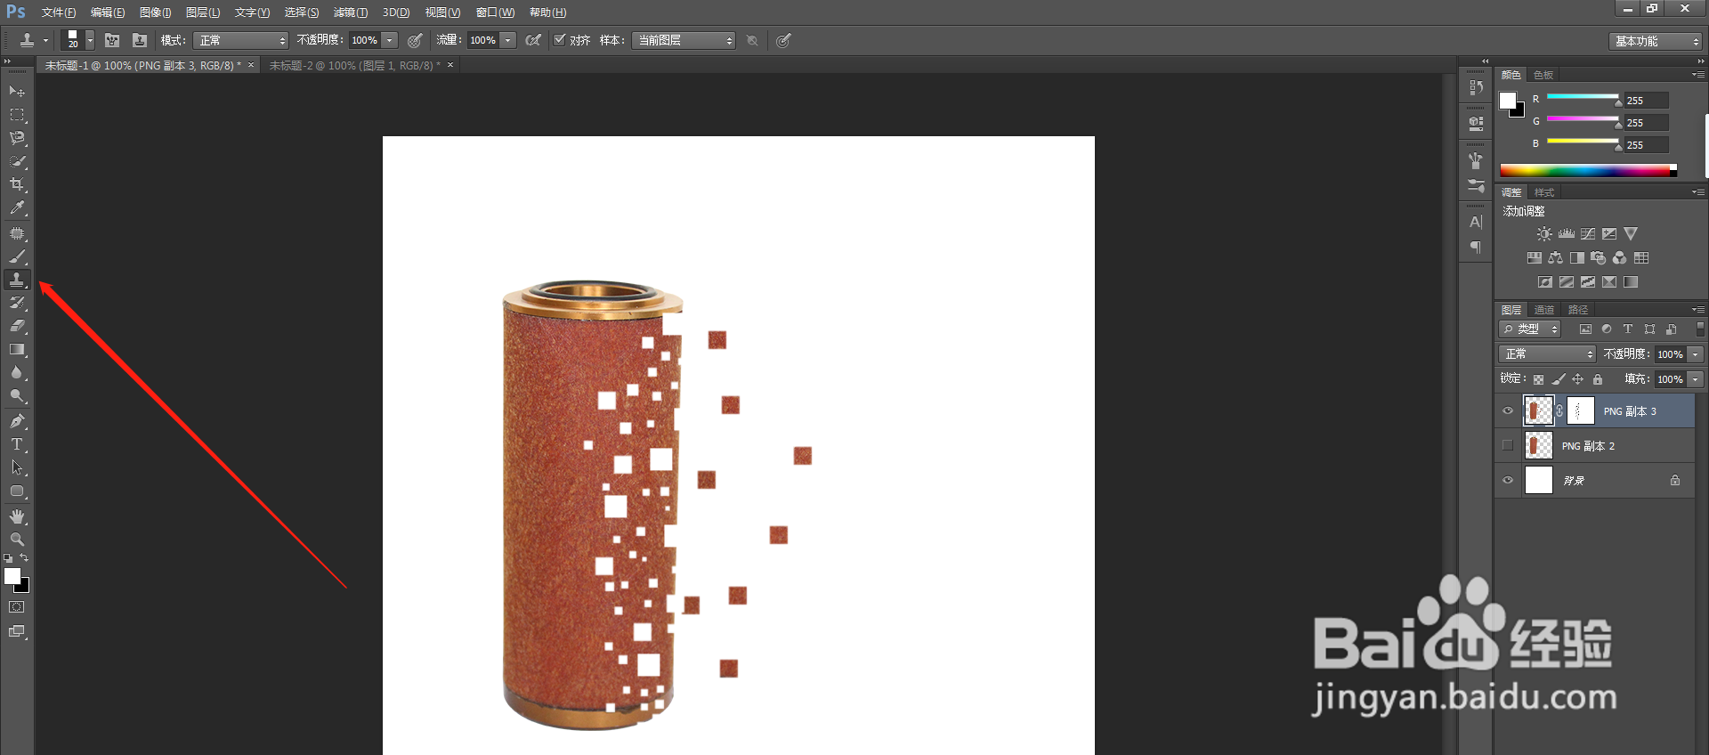Screen dimensions: 1709x755
Task: Select the History Brush tool
Action: 17,303
